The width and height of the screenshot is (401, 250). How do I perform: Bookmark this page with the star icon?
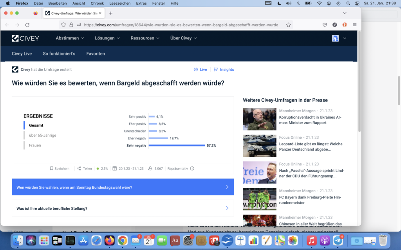tap(289, 25)
